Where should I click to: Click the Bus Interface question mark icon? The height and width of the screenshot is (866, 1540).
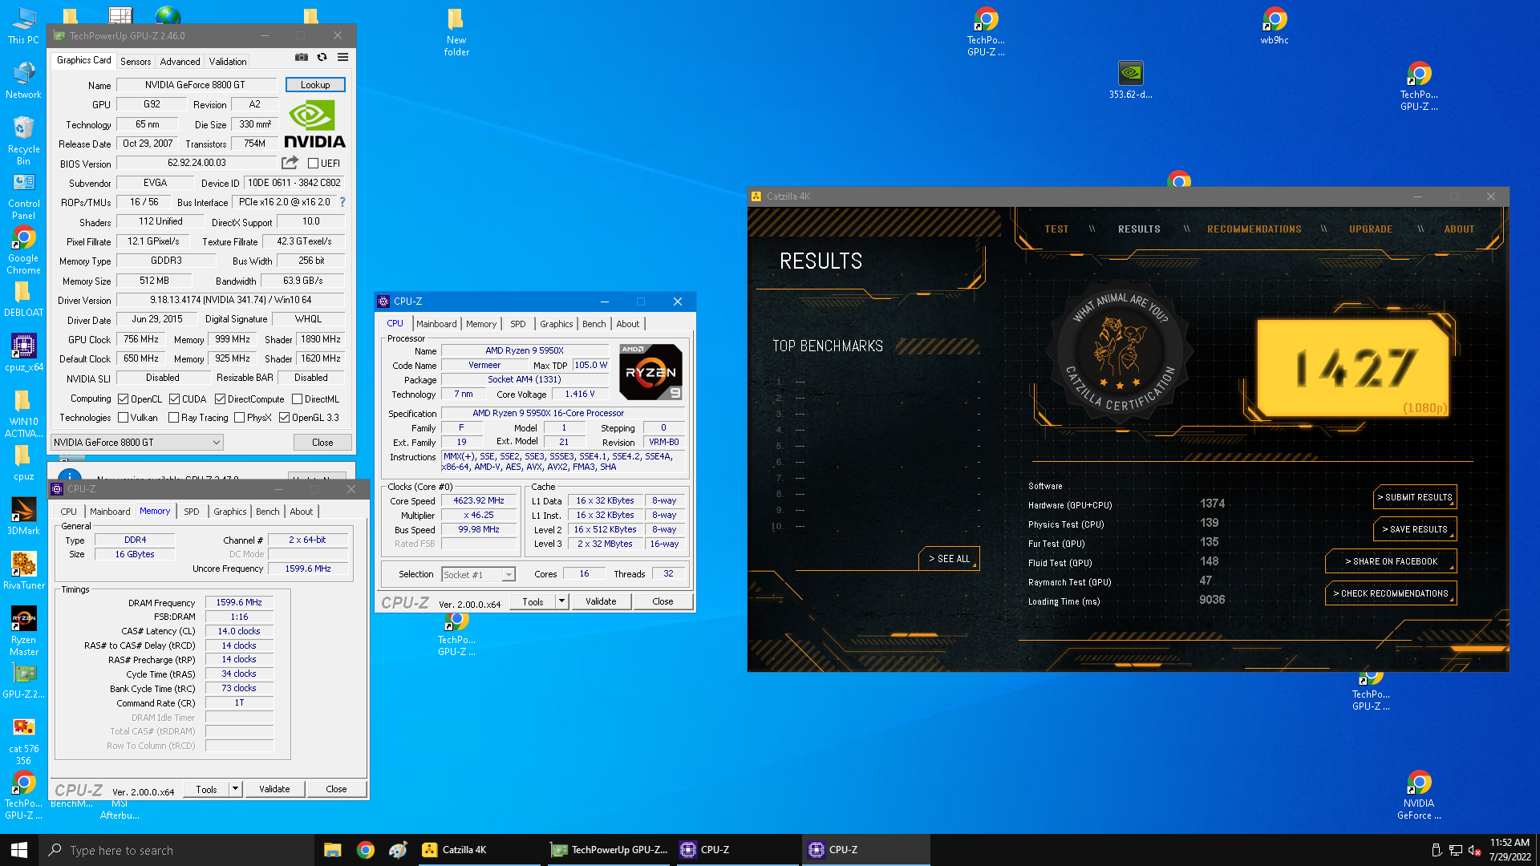tap(342, 202)
